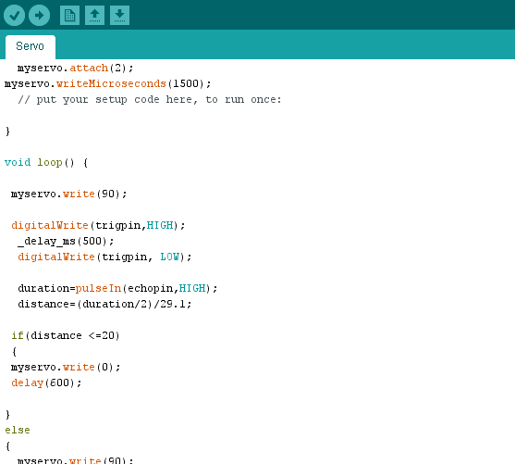Click the myservo.write(90) line after loop()

(x=68, y=194)
